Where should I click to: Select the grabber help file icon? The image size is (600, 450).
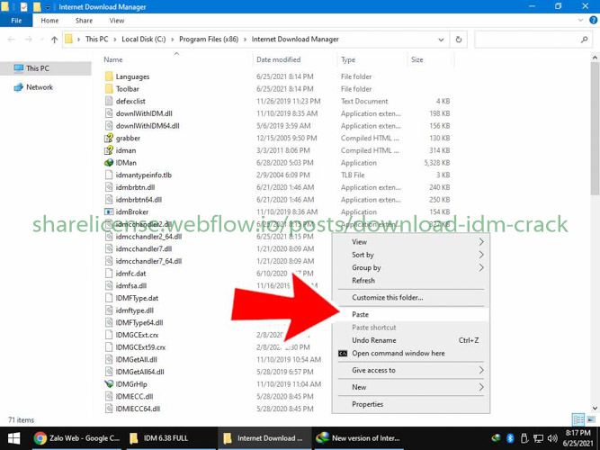pyautogui.click(x=109, y=138)
